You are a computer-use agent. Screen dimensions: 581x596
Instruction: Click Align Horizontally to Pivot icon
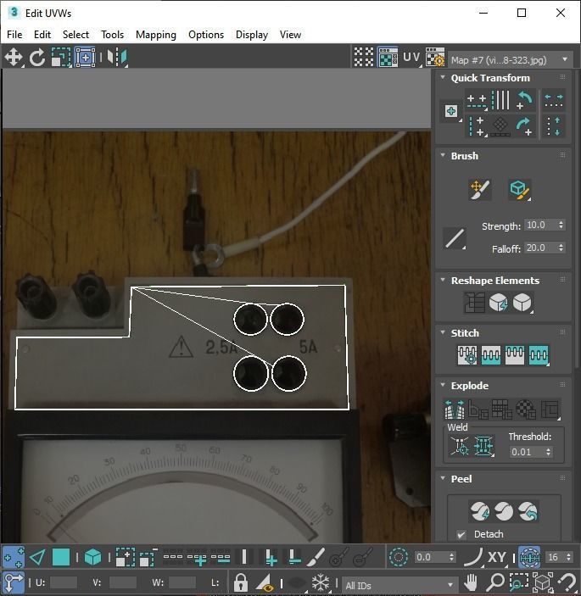click(477, 100)
